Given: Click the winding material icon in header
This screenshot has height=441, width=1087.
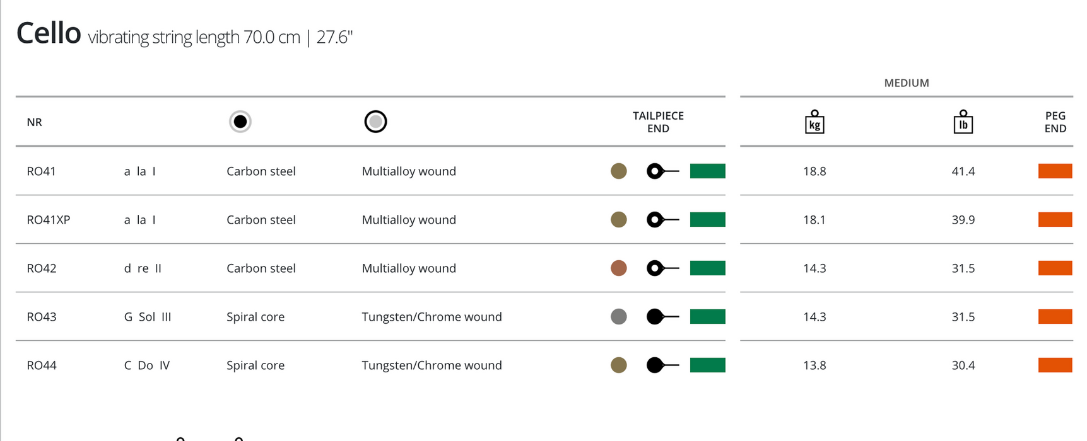Looking at the screenshot, I should 375,122.
